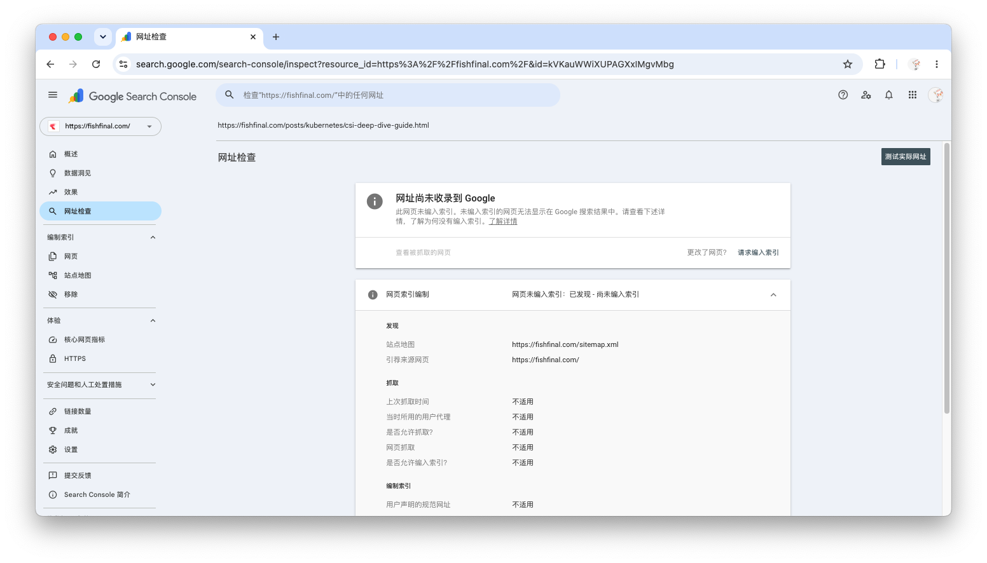Open the Chrome profile avatar in the toolbar
This screenshot has width=987, height=563.
point(915,64)
